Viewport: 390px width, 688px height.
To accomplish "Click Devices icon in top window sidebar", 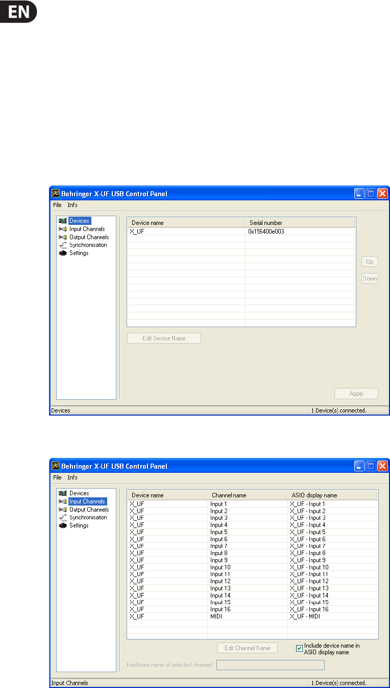I will [63, 221].
